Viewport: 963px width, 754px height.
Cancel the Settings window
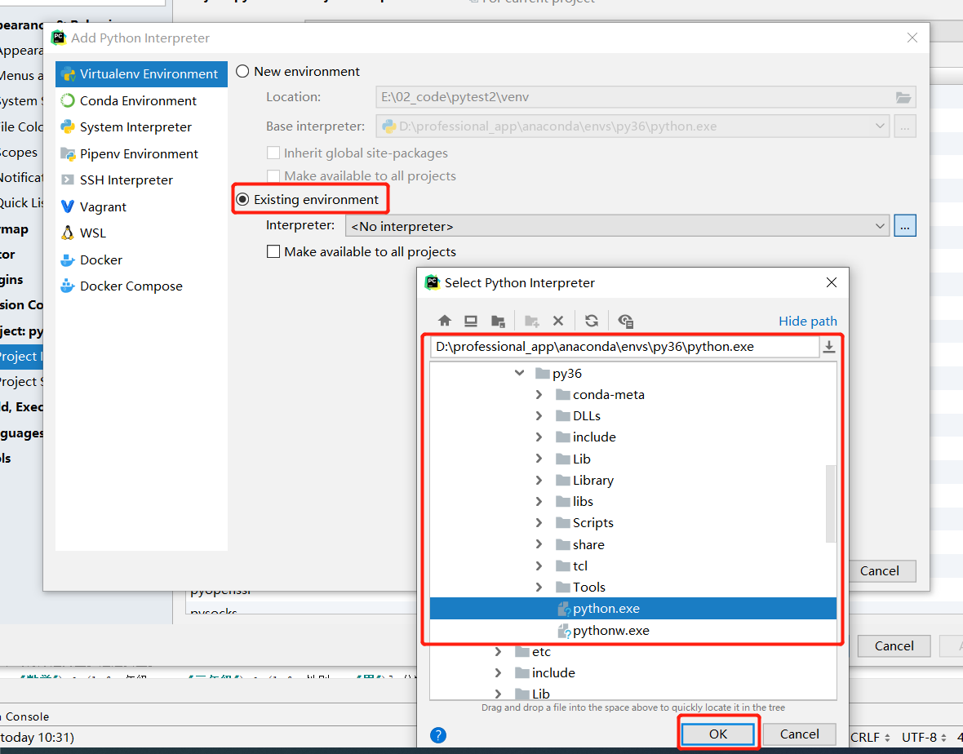click(894, 646)
